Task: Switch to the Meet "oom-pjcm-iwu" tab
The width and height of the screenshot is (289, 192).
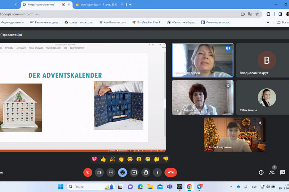Action: click(41, 4)
